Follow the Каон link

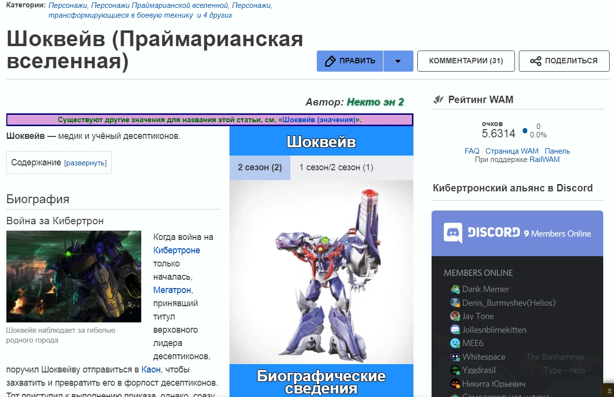click(151, 370)
